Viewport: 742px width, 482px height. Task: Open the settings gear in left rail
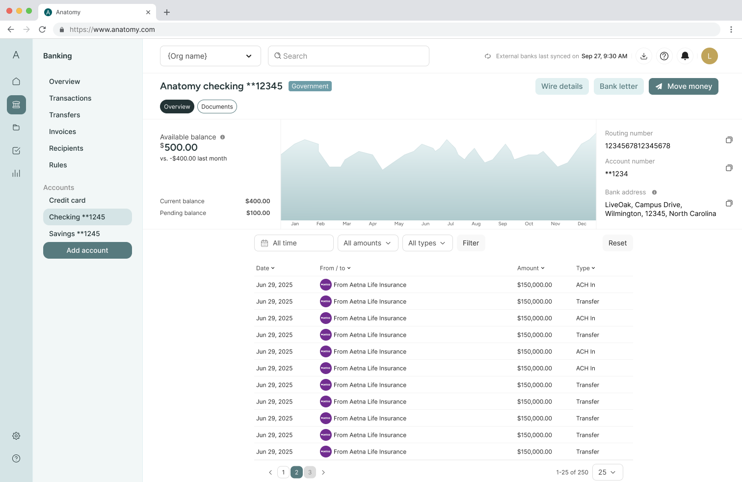pyautogui.click(x=16, y=436)
